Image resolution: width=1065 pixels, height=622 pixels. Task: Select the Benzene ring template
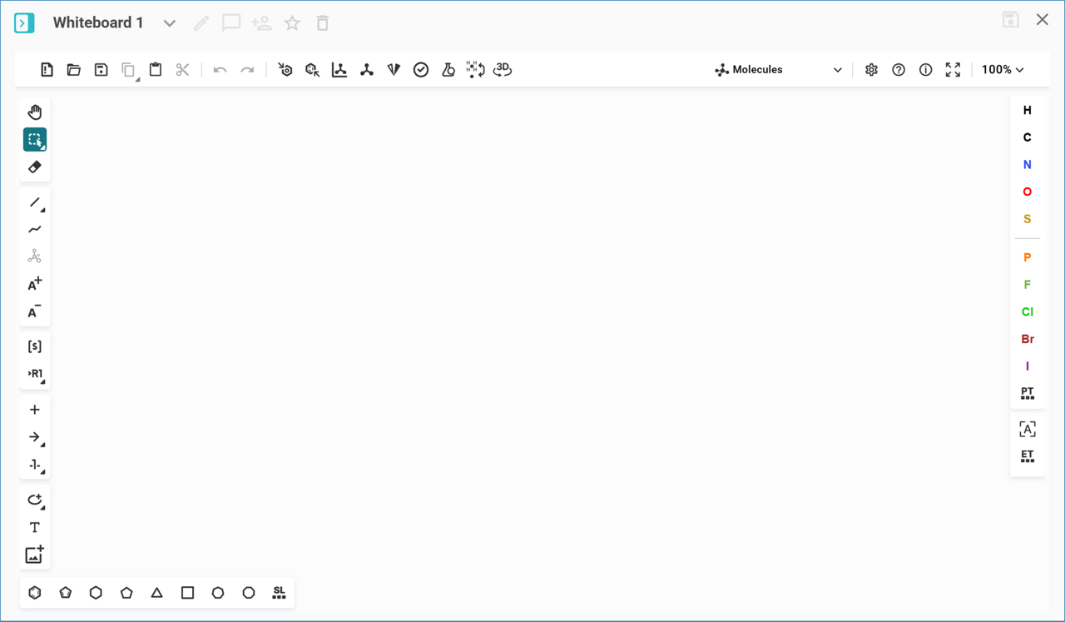point(35,593)
